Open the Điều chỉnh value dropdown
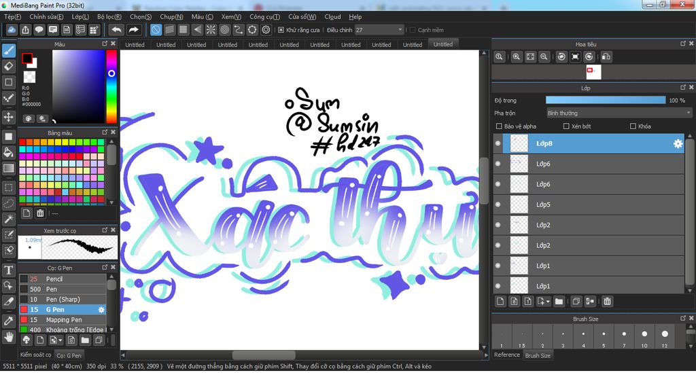 coord(400,30)
